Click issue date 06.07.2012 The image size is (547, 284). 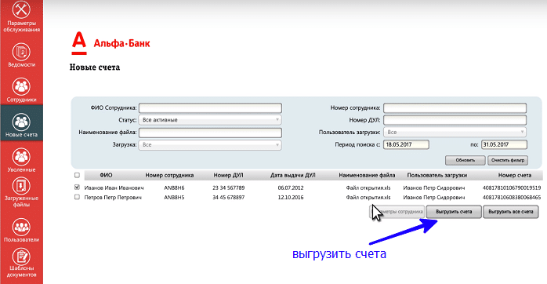(291, 188)
